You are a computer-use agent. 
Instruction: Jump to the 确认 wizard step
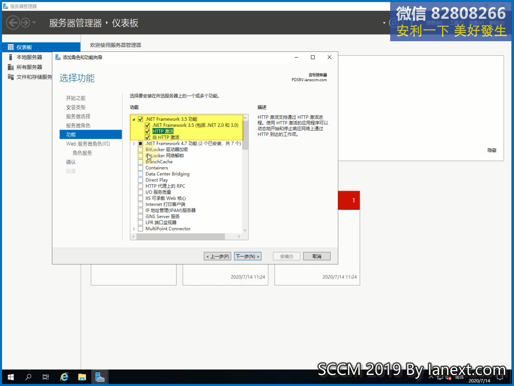click(71, 162)
